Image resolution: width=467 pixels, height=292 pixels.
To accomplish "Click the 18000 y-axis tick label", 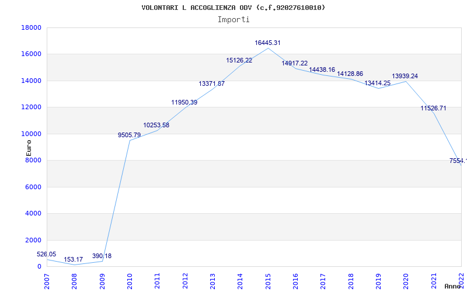I will pyautogui.click(x=31, y=27).
